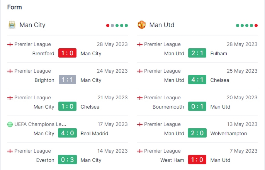Click Everton 0:3 Man City score badge
The width and height of the screenshot is (265, 170).
pyautogui.click(x=67, y=160)
